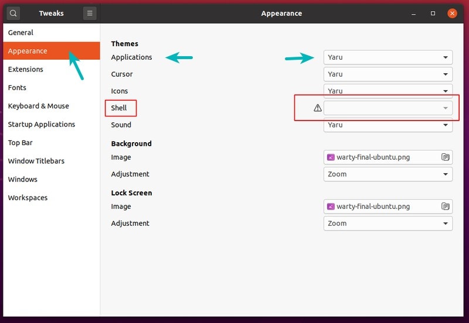Open the Applications theme Yaru dropdown

pyautogui.click(x=388, y=57)
